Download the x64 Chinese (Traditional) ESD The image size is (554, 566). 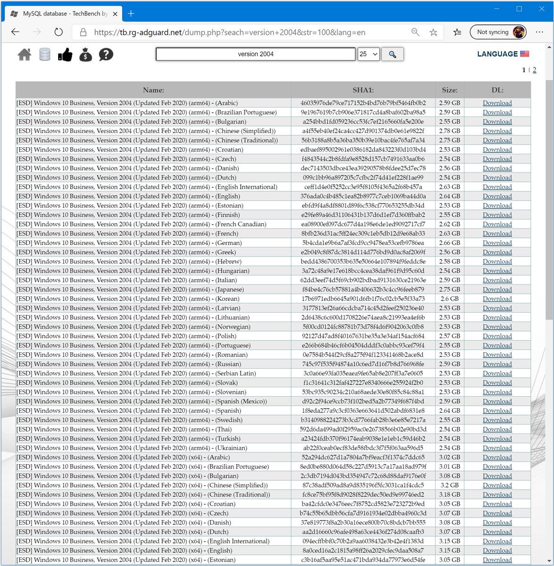tap(497, 494)
